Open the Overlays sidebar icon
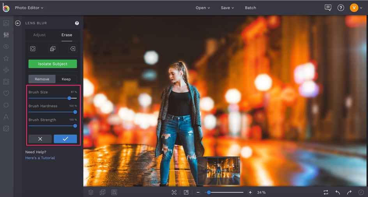Viewport: 368px width, 197px height. click(6, 105)
